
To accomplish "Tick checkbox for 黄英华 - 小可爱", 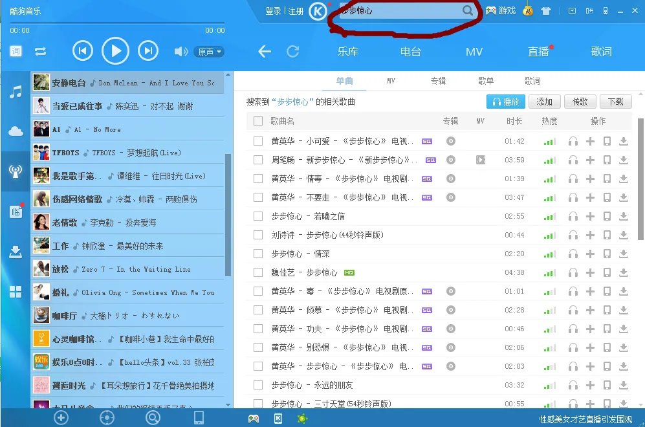I will click(258, 141).
